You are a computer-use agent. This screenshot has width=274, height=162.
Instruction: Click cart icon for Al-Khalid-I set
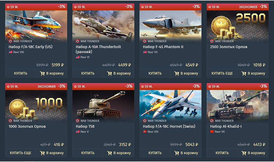[x=244, y=153]
